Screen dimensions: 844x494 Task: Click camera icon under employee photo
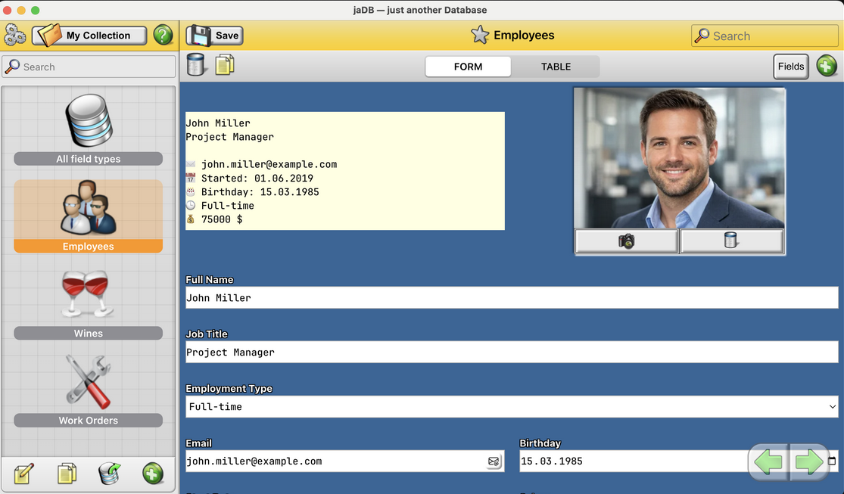click(x=626, y=241)
